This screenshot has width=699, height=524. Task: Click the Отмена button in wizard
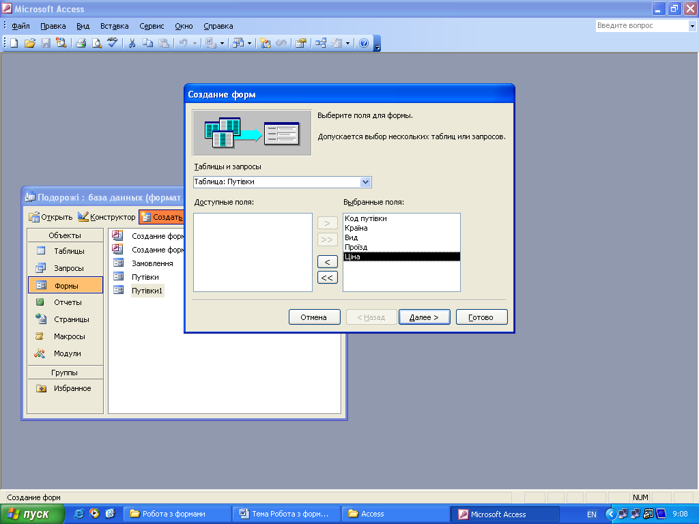[x=314, y=317]
